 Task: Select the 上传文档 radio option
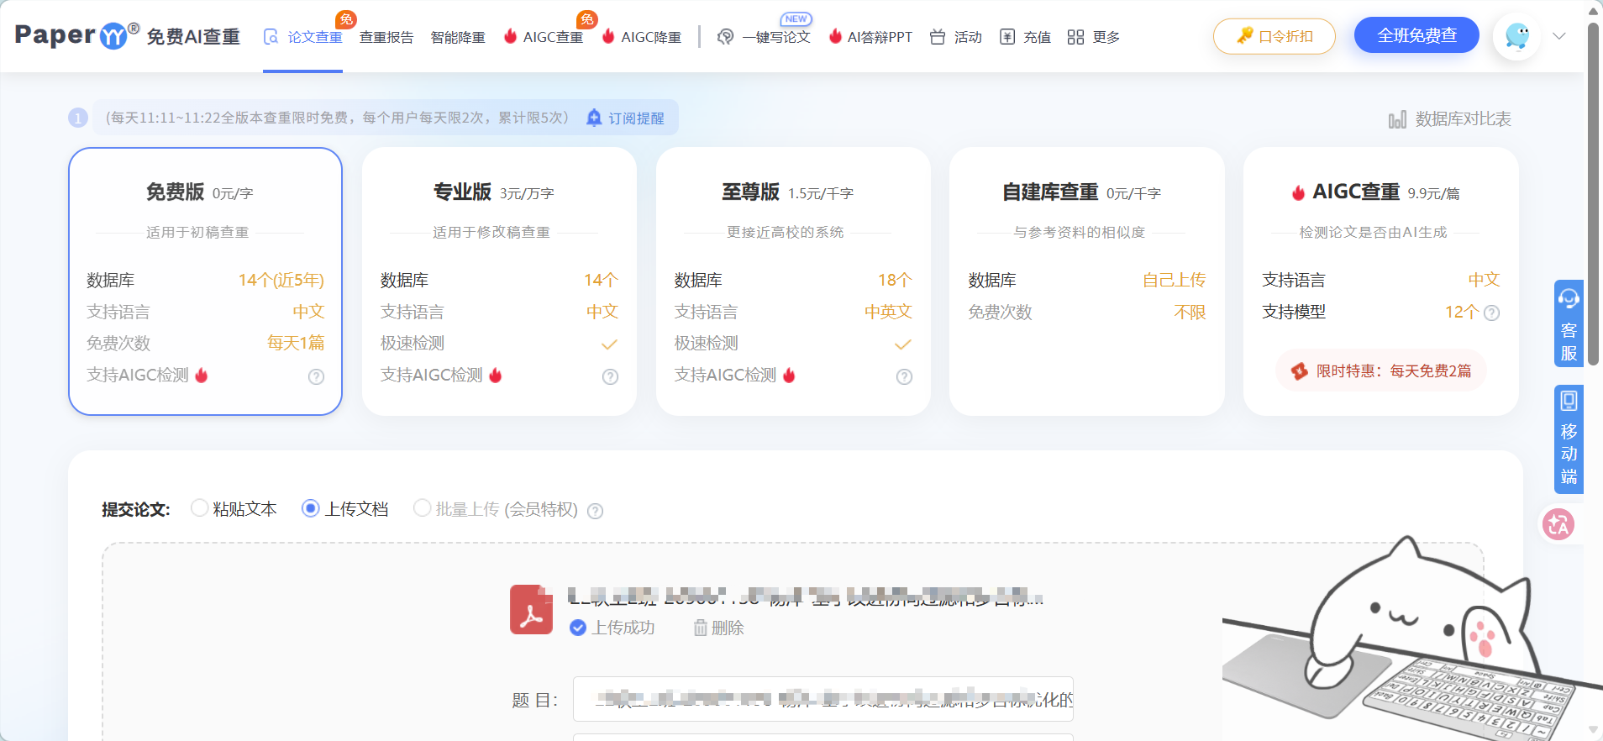click(x=310, y=507)
